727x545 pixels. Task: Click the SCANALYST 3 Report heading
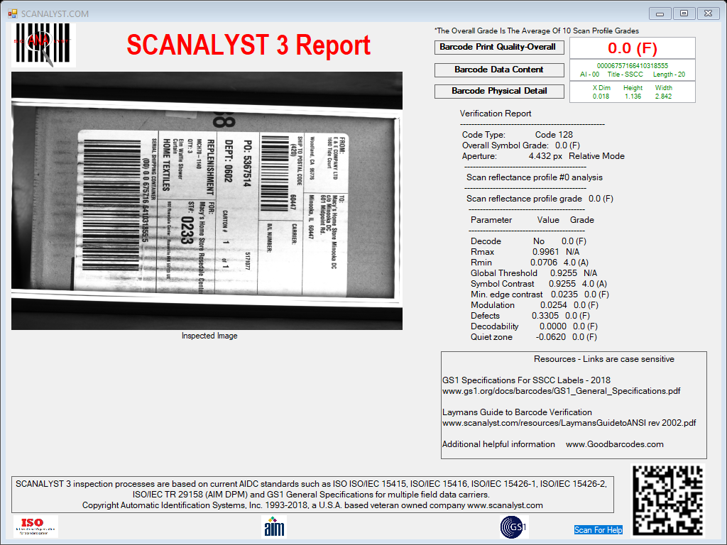[248, 45]
